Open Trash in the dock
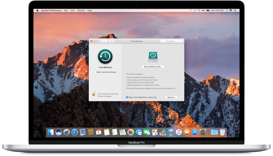 (x=222, y=132)
